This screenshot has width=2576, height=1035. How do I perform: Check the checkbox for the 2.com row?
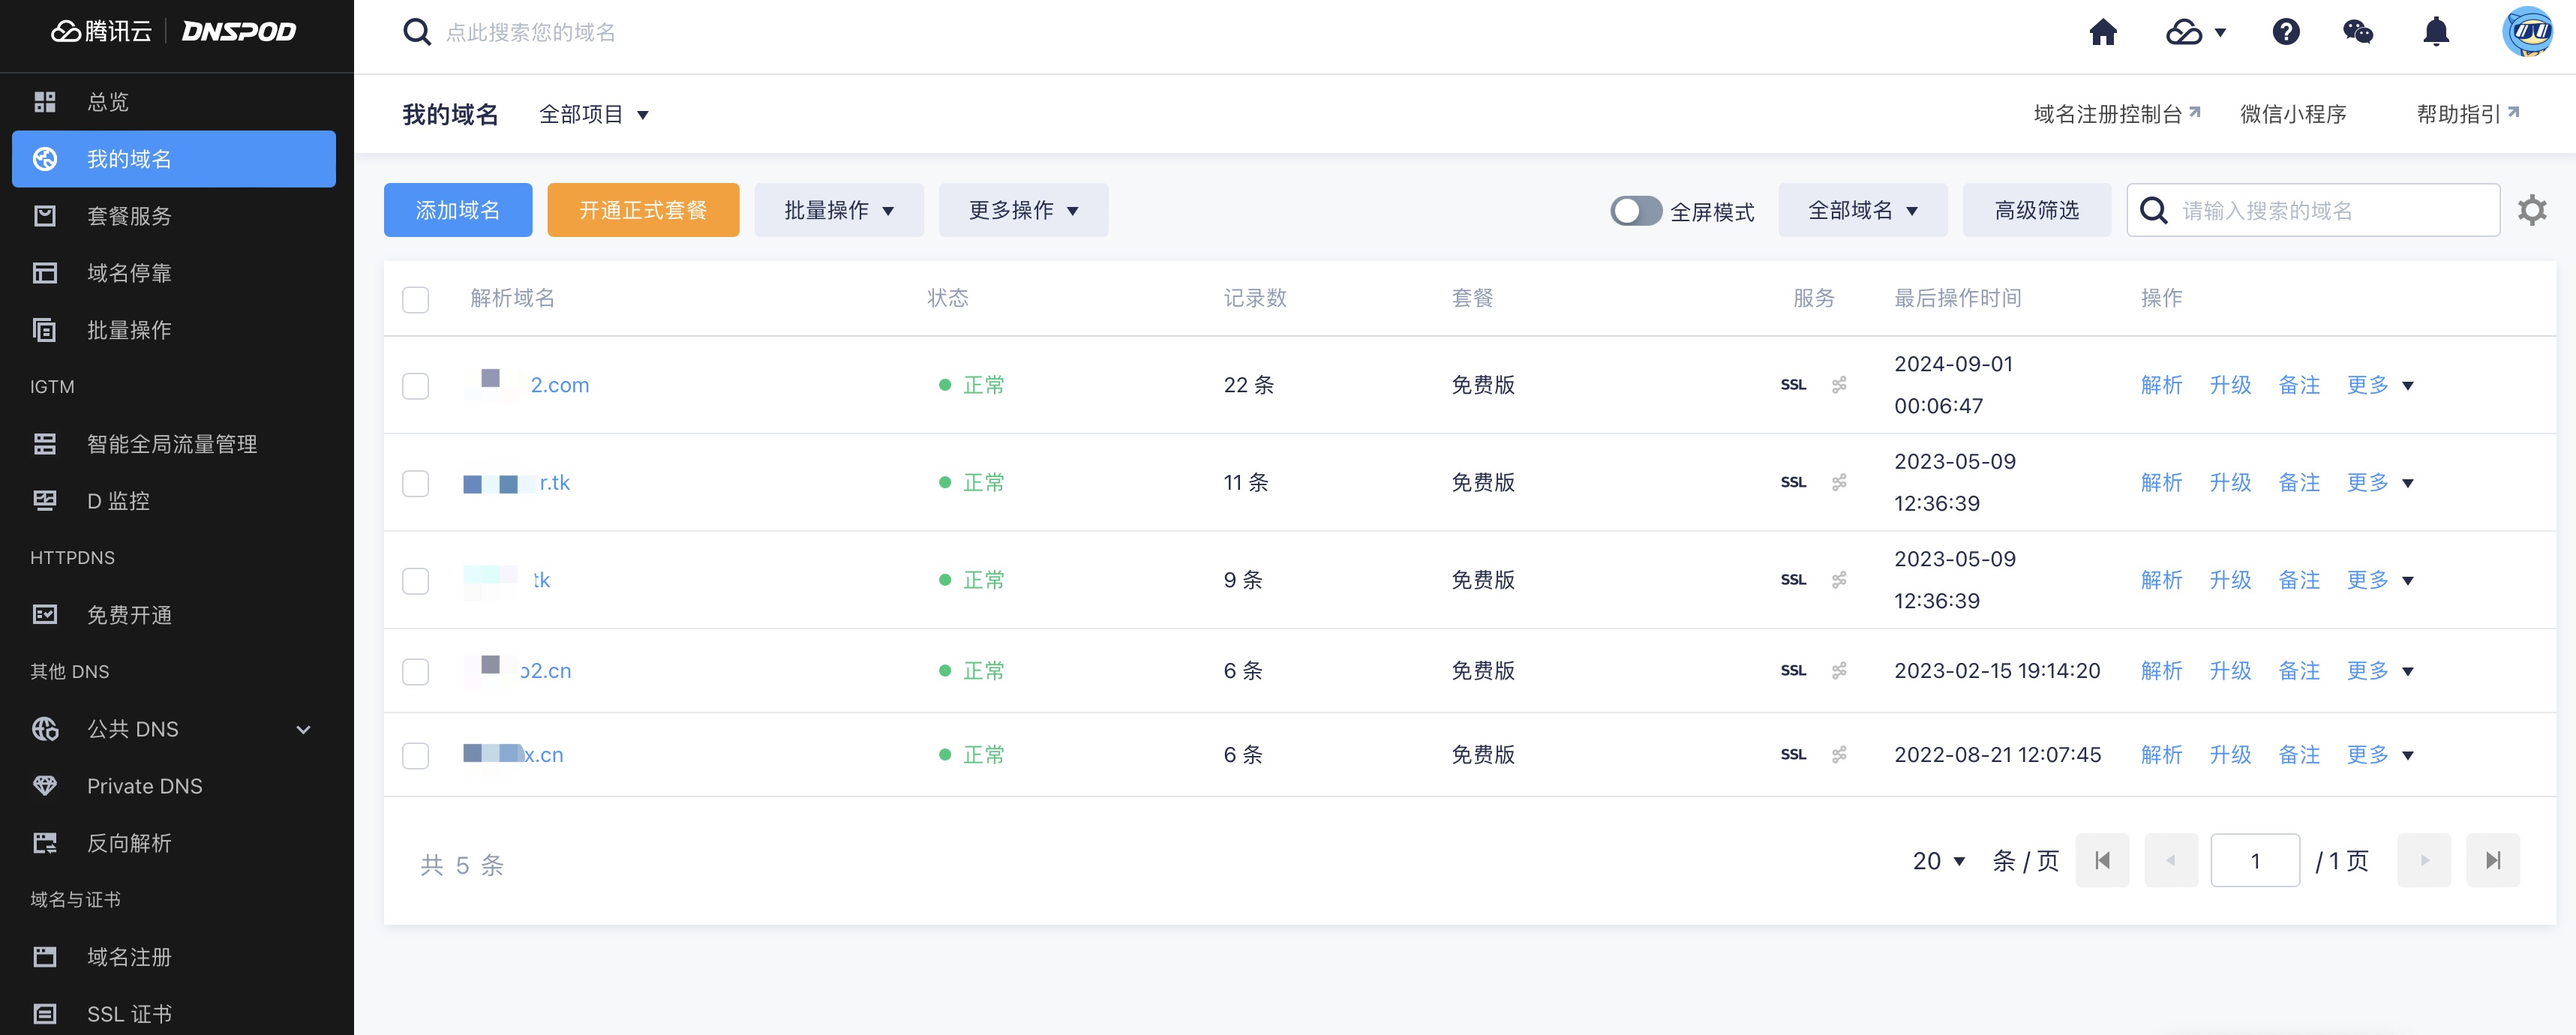415,386
